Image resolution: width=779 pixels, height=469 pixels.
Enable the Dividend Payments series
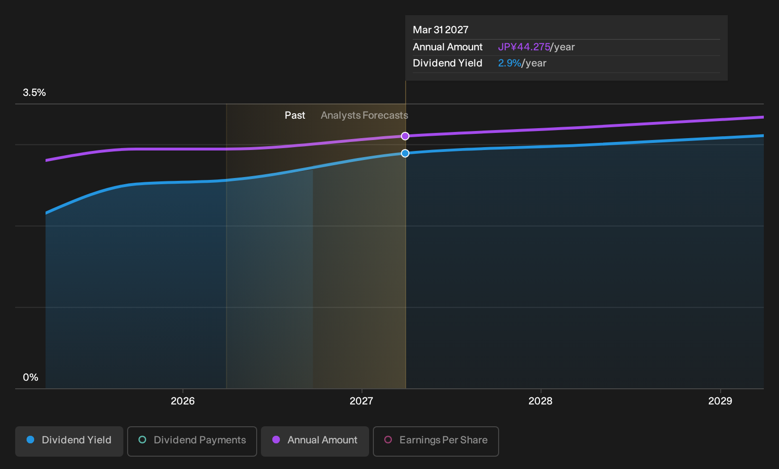[x=192, y=441]
